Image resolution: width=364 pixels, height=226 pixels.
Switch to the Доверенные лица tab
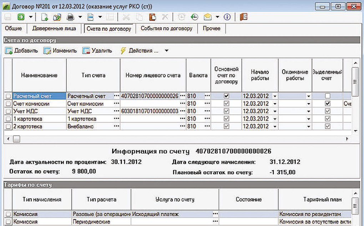coord(54,29)
